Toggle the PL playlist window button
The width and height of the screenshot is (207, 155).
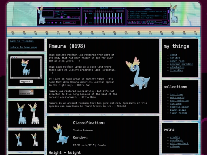(x=78, y=17)
